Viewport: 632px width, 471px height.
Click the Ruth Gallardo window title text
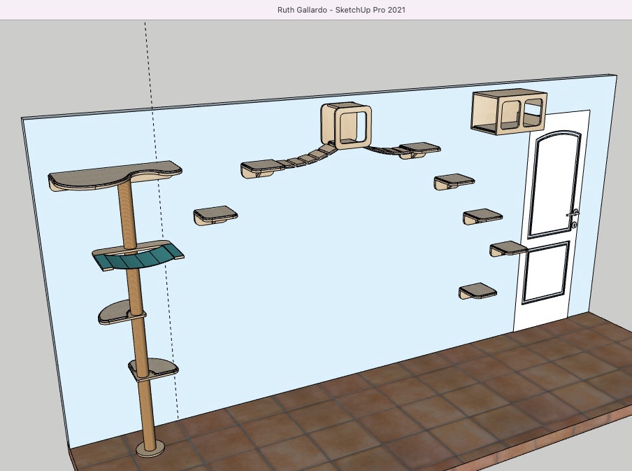point(341,10)
